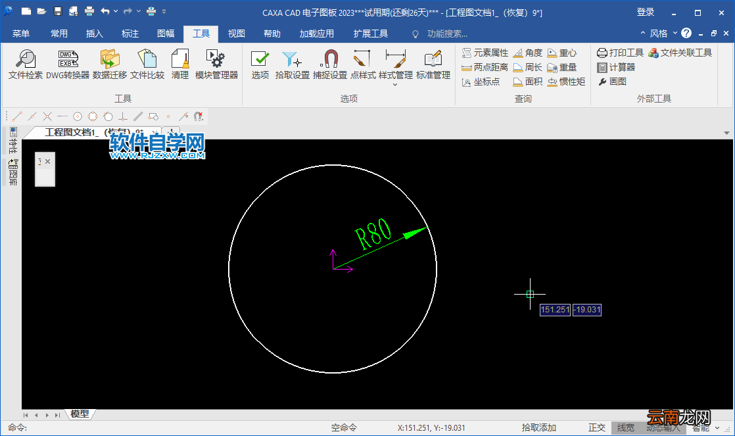Open 捕捉设置 snap settings
735x436 pixels.
pos(329,64)
